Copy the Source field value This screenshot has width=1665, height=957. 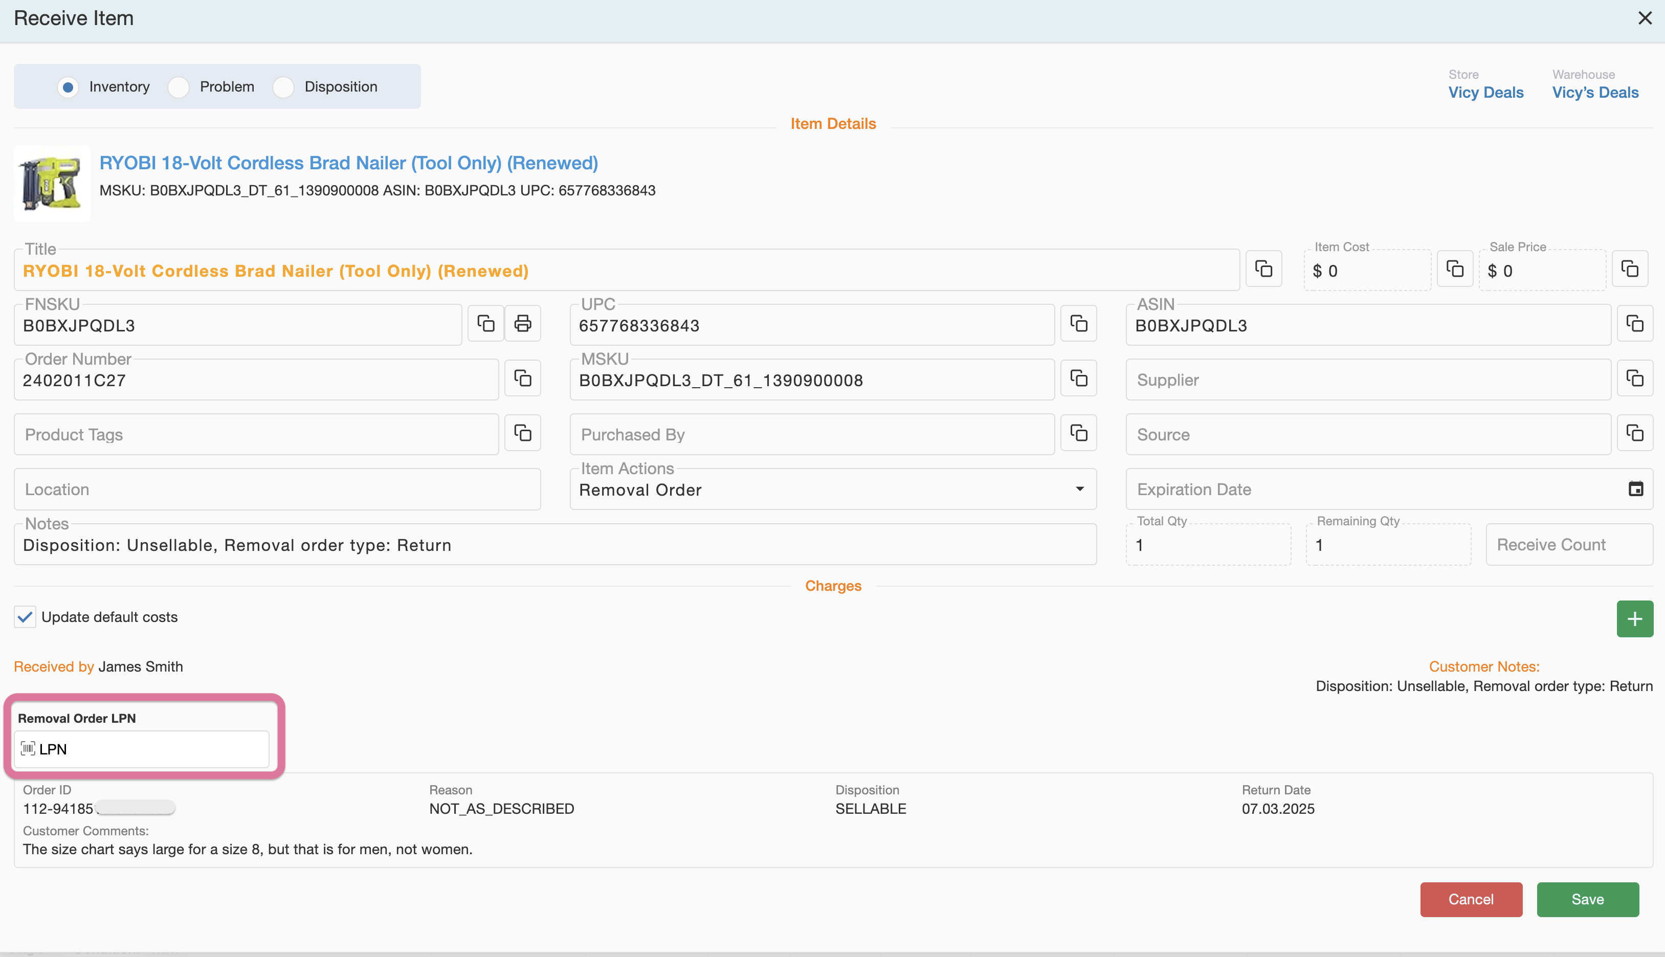coord(1635,433)
